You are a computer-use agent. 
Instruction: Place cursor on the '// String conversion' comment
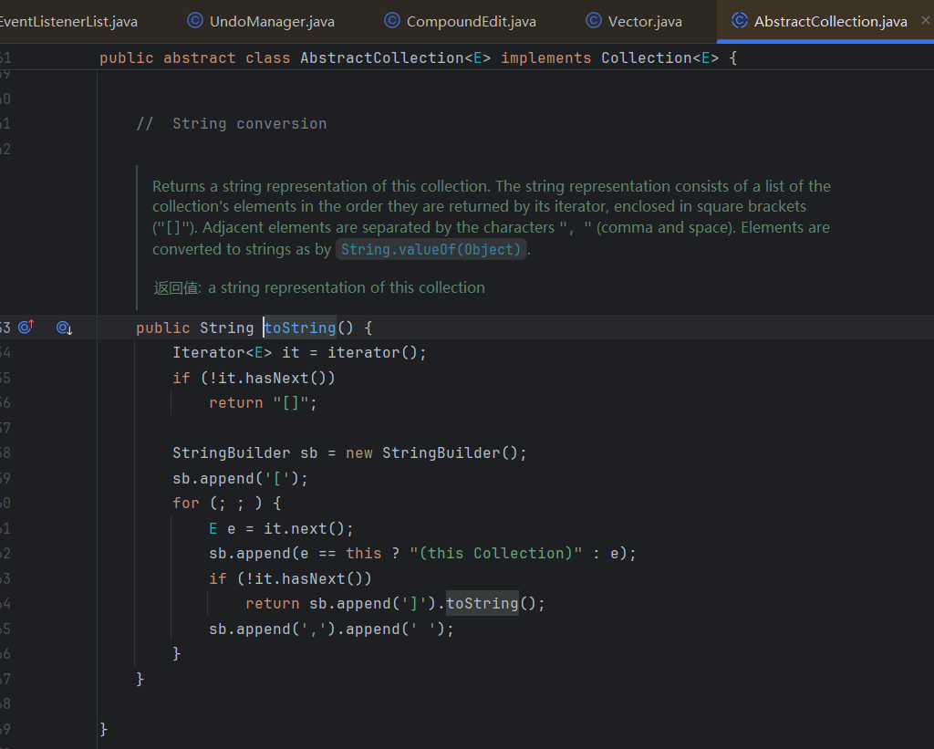[231, 123]
